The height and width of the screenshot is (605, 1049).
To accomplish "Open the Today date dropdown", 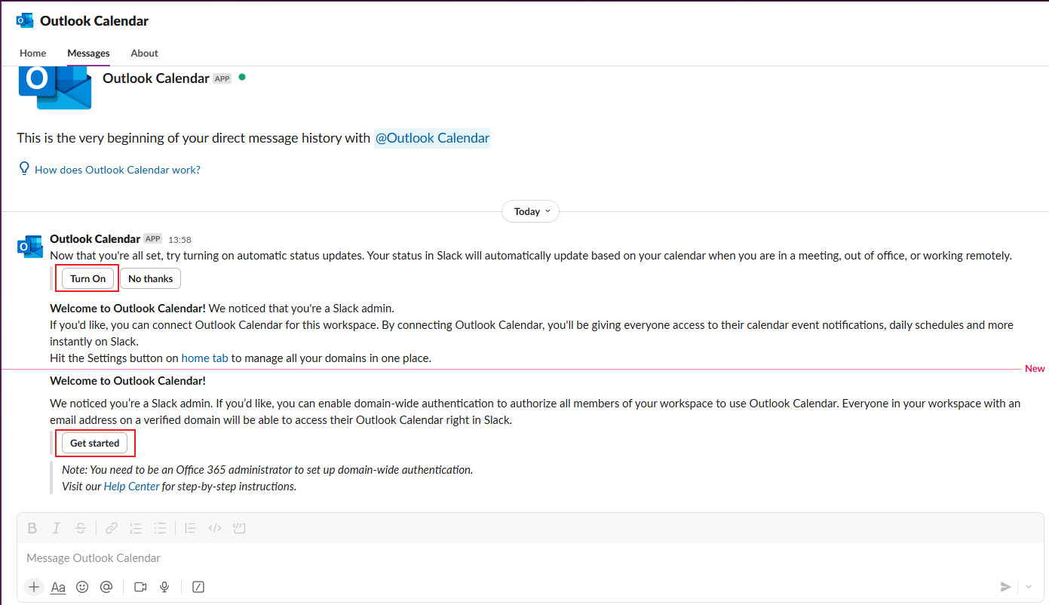I will (x=531, y=211).
